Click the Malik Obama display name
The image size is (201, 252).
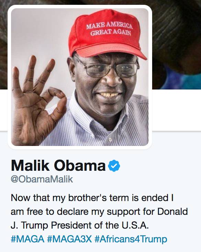(x=58, y=166)
